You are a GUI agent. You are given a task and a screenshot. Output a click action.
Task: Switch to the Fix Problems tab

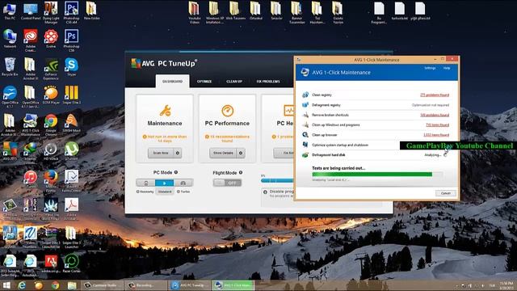tap(268, 81)
